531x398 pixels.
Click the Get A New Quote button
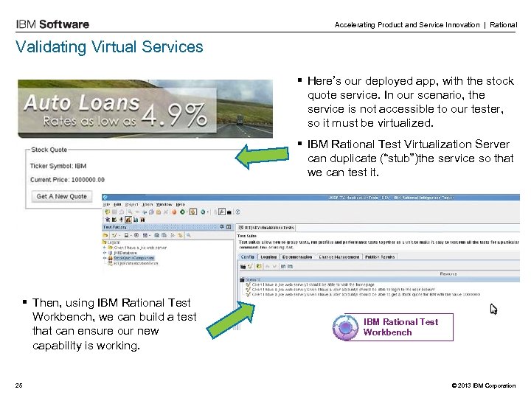pos(62,196)
